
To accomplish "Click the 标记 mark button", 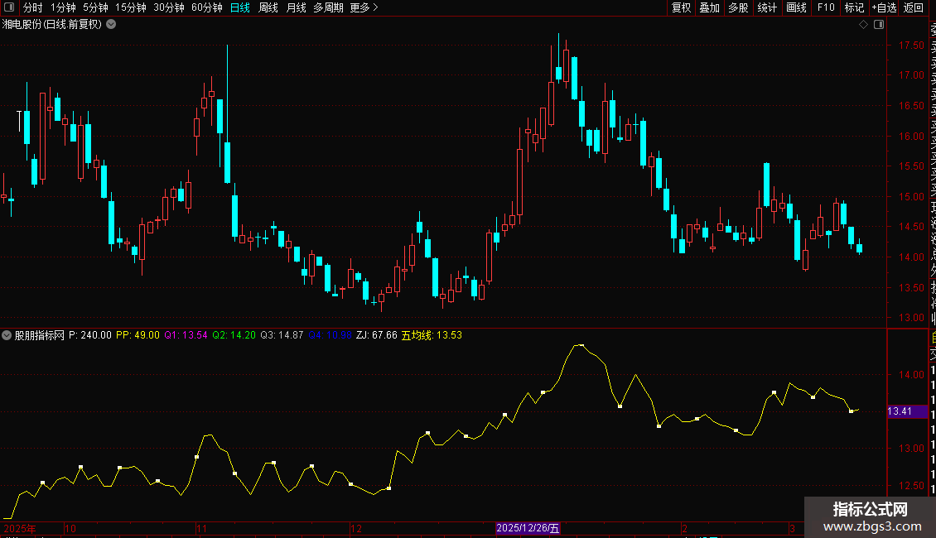I will click(854, 7).
